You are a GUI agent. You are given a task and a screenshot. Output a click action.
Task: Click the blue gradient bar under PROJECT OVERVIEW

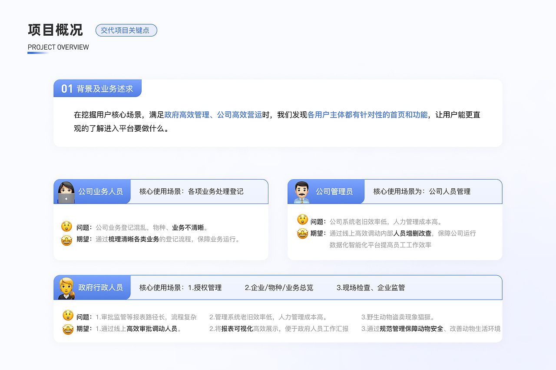38,53
